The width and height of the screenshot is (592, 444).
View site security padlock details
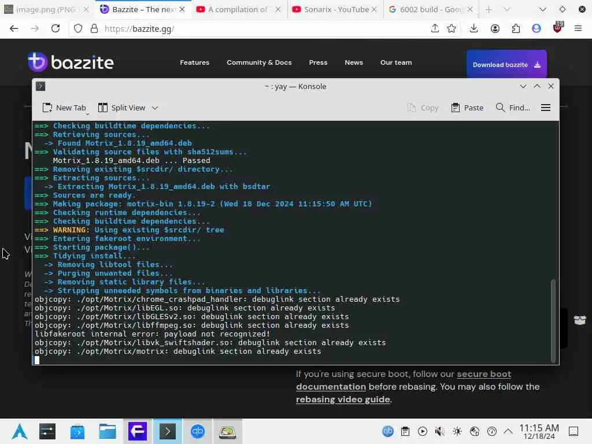pos(94,29)
